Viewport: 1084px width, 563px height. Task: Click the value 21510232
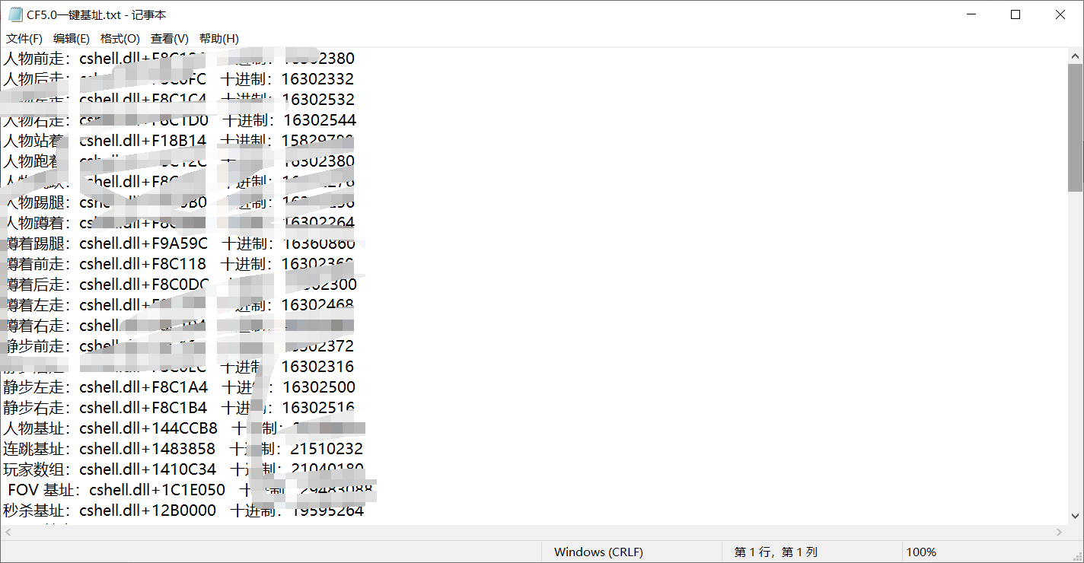[x=327, y=449]
